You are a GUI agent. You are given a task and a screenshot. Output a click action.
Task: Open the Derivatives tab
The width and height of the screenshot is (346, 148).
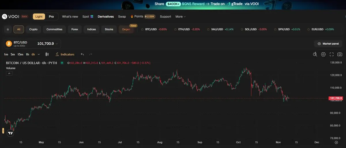tap(106, 16)
